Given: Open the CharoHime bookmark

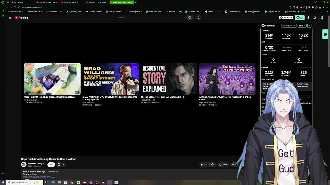Looking at the screenshot, I should click(x=290, y=12).
